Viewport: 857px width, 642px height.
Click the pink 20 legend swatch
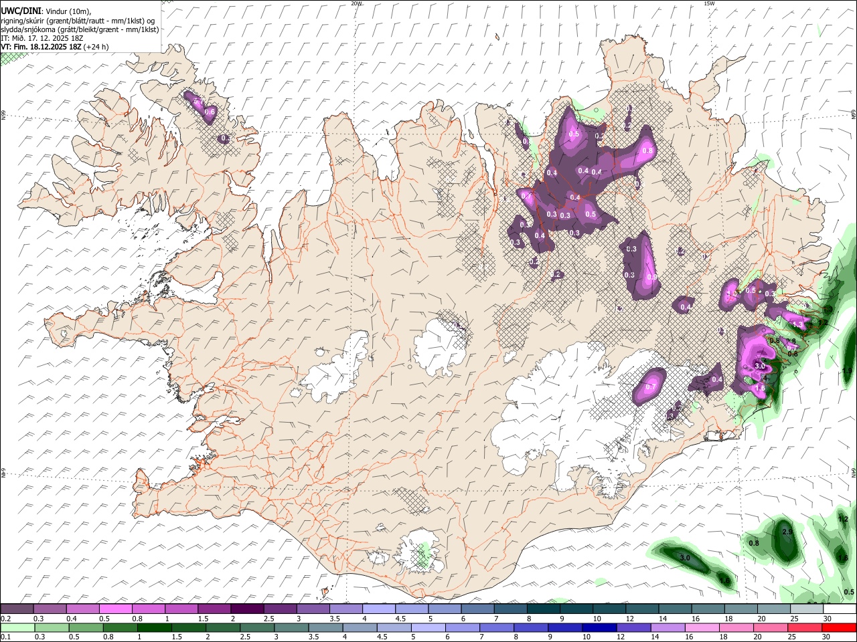tap(771, 627)
